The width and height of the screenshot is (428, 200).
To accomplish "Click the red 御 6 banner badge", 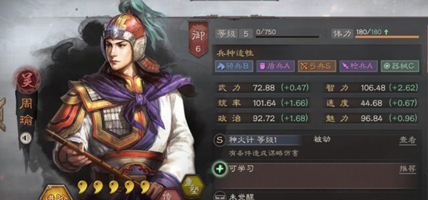I will [198, 39].
